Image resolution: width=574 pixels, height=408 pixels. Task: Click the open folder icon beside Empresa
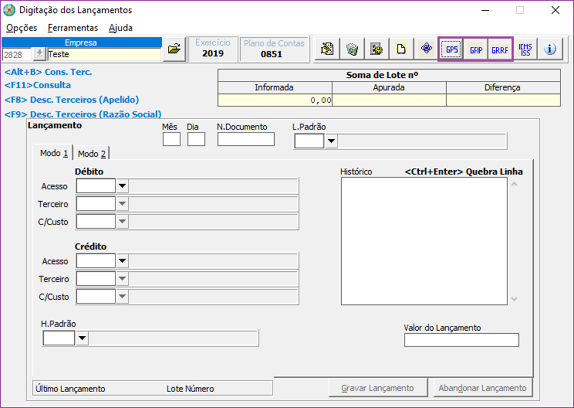(174, 49)
